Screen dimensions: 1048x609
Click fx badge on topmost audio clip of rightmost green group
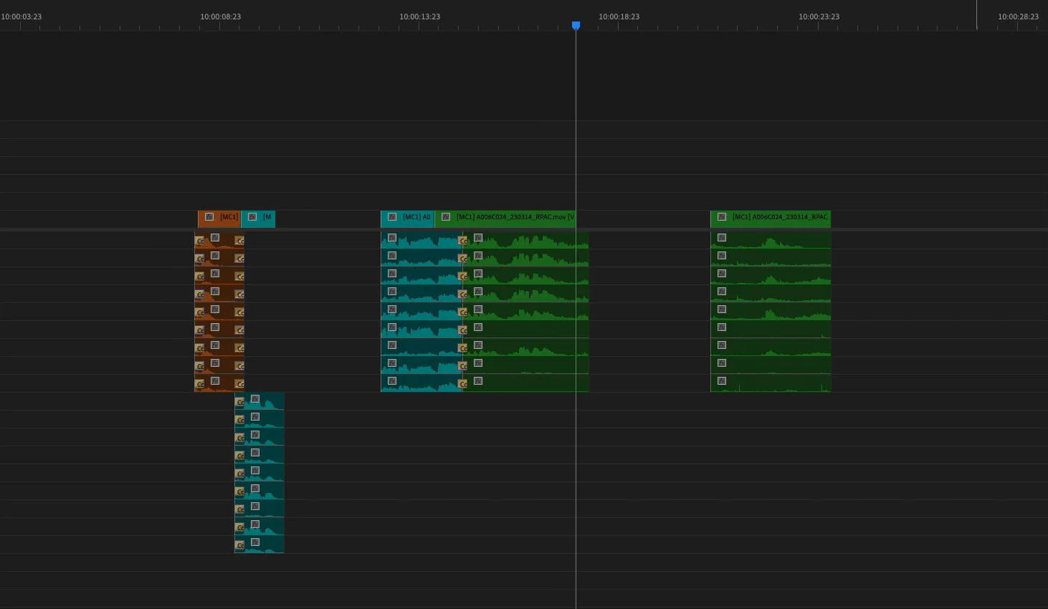[x=722, y=238]
